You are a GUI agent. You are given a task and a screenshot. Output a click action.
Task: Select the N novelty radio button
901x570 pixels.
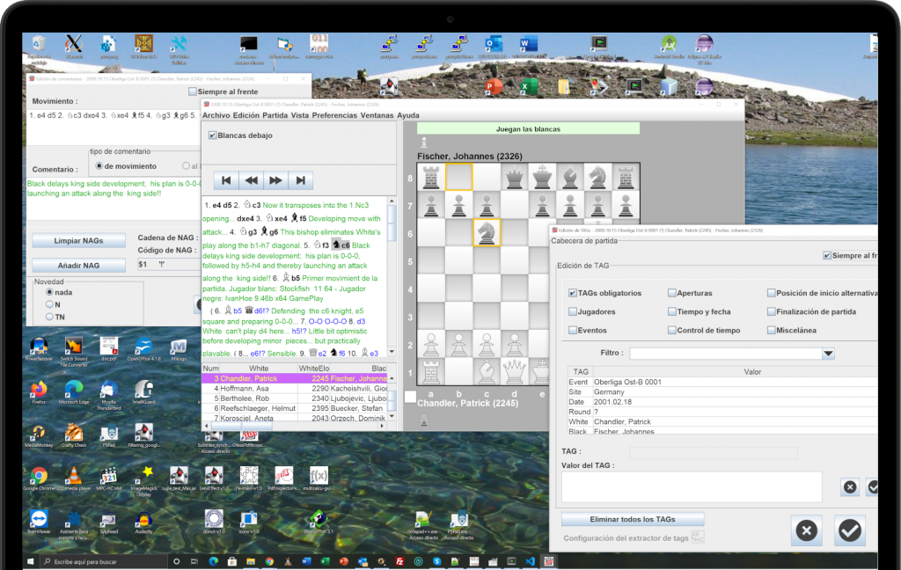click(x=49, y=304)
